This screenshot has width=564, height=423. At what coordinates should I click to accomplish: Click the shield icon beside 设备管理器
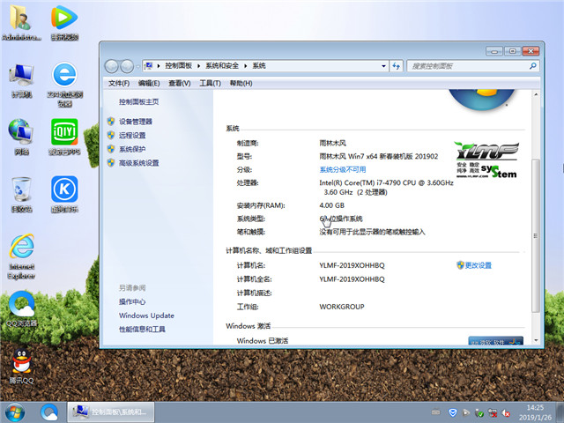pyautogui.click(x=111, y=122)
